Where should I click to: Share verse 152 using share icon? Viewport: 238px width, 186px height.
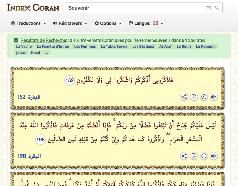click(x=184, y=97)
